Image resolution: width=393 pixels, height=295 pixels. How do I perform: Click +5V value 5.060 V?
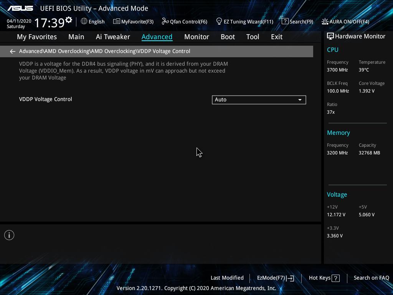(x=367, y=215)
